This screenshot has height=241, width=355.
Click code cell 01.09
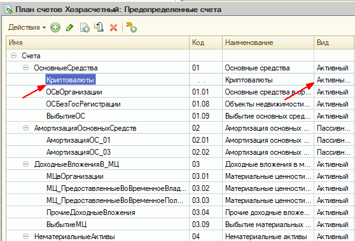pos(205,116)
